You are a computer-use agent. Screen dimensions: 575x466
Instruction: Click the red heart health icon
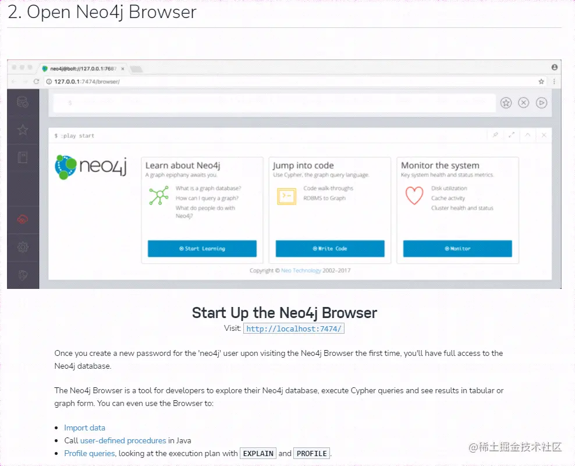pyautogui.click(x=414, y=196)
